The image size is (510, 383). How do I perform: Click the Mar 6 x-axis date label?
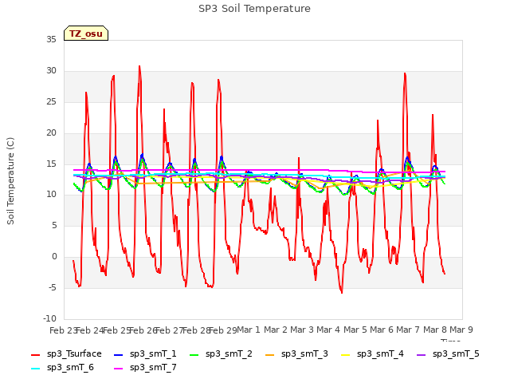[382, 330]
